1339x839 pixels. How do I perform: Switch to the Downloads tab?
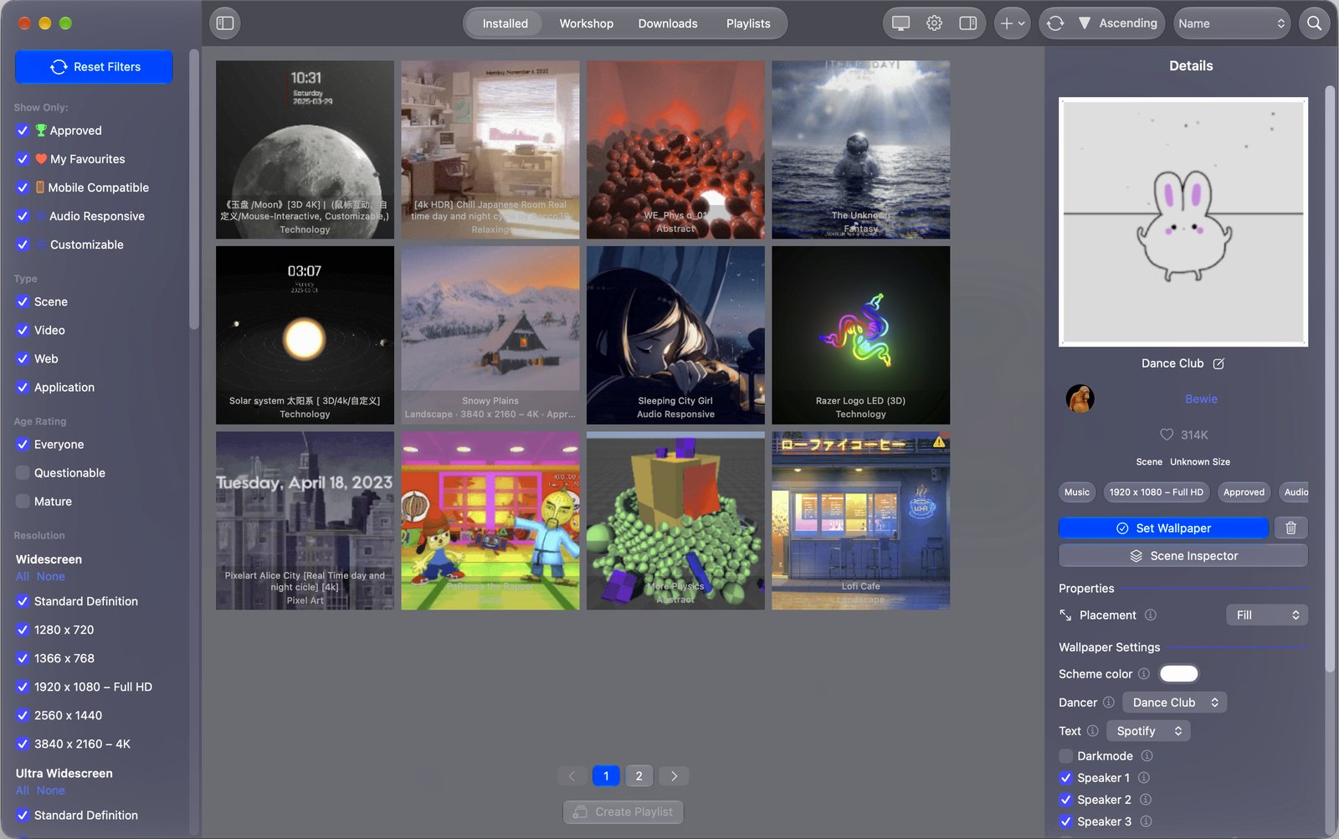[667, 23]
